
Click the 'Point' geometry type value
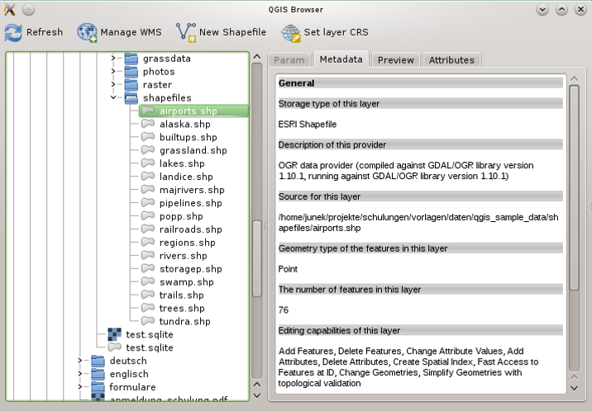(x=288, y=269)
